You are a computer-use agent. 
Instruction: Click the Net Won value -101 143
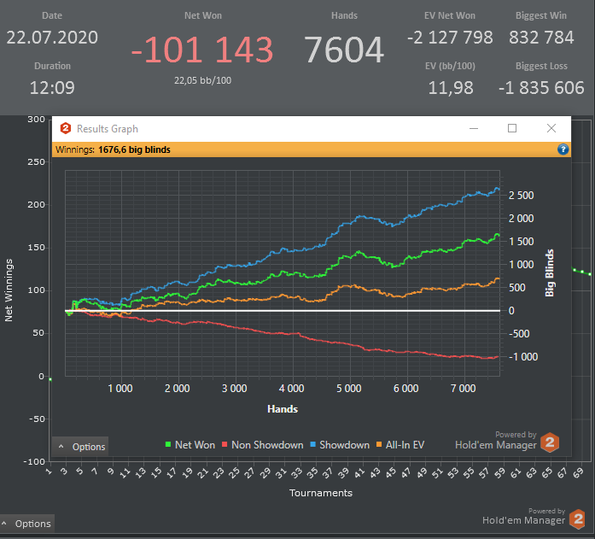(x=202, y=50)
